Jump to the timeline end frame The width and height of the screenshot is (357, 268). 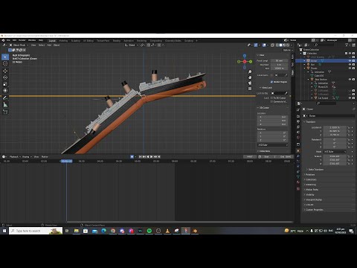[159, 156]
